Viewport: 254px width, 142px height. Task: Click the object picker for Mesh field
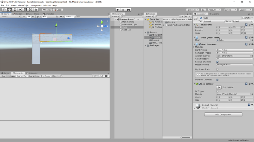click(x=252, y=40)
